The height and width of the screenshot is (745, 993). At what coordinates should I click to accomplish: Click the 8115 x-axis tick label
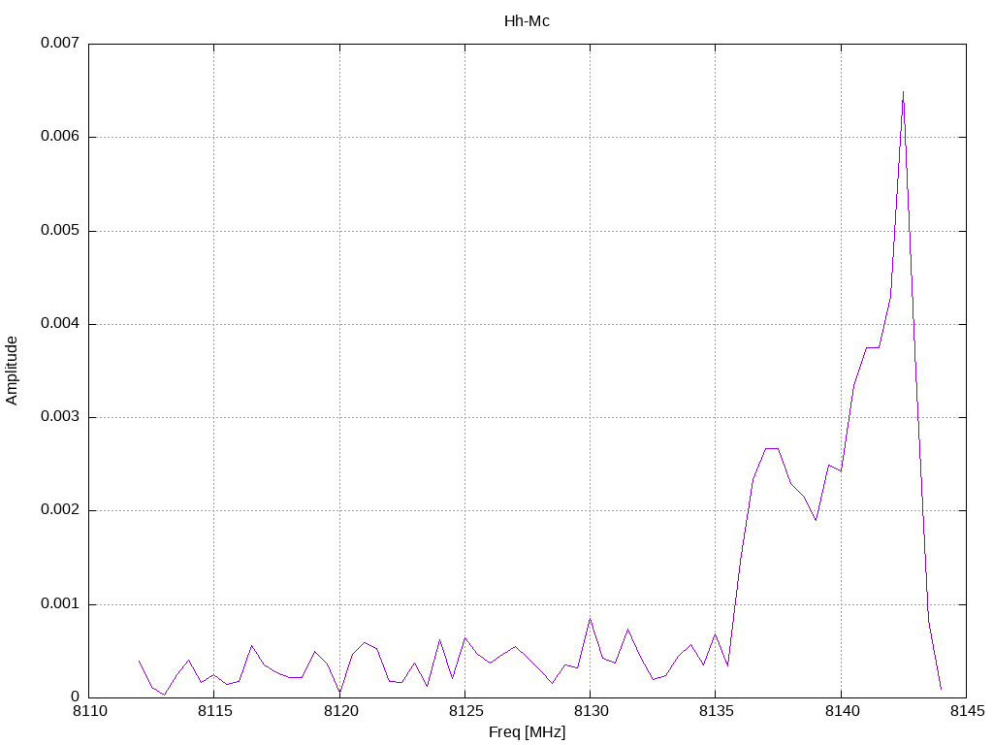214,711
